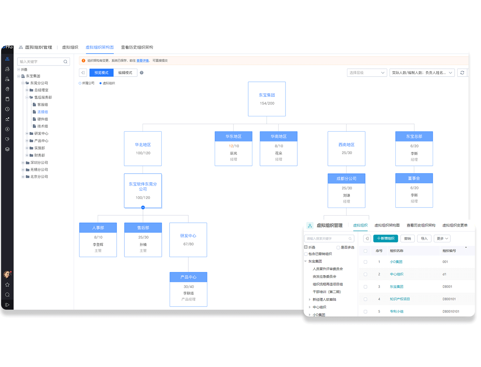The width and height of the screenshot is (481, 367).
Task: Click the help question mark beside 编辑模式
Action: [x=141, y=73]
